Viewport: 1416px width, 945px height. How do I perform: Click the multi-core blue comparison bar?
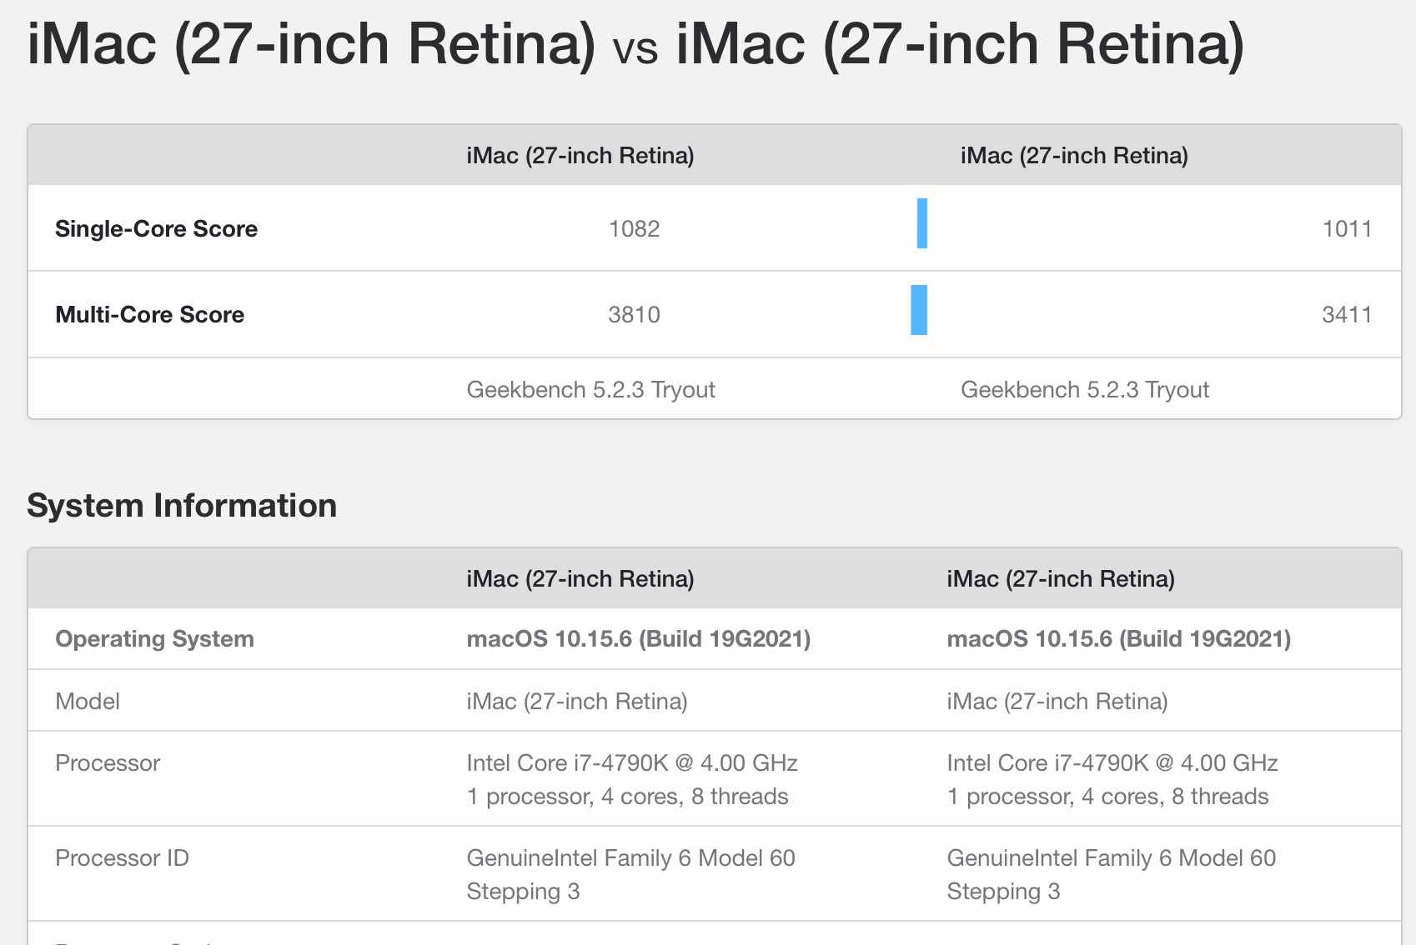click(x=919, y=310)
